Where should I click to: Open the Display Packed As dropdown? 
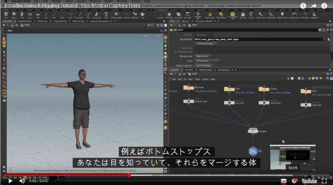click(x=205, y=65)
